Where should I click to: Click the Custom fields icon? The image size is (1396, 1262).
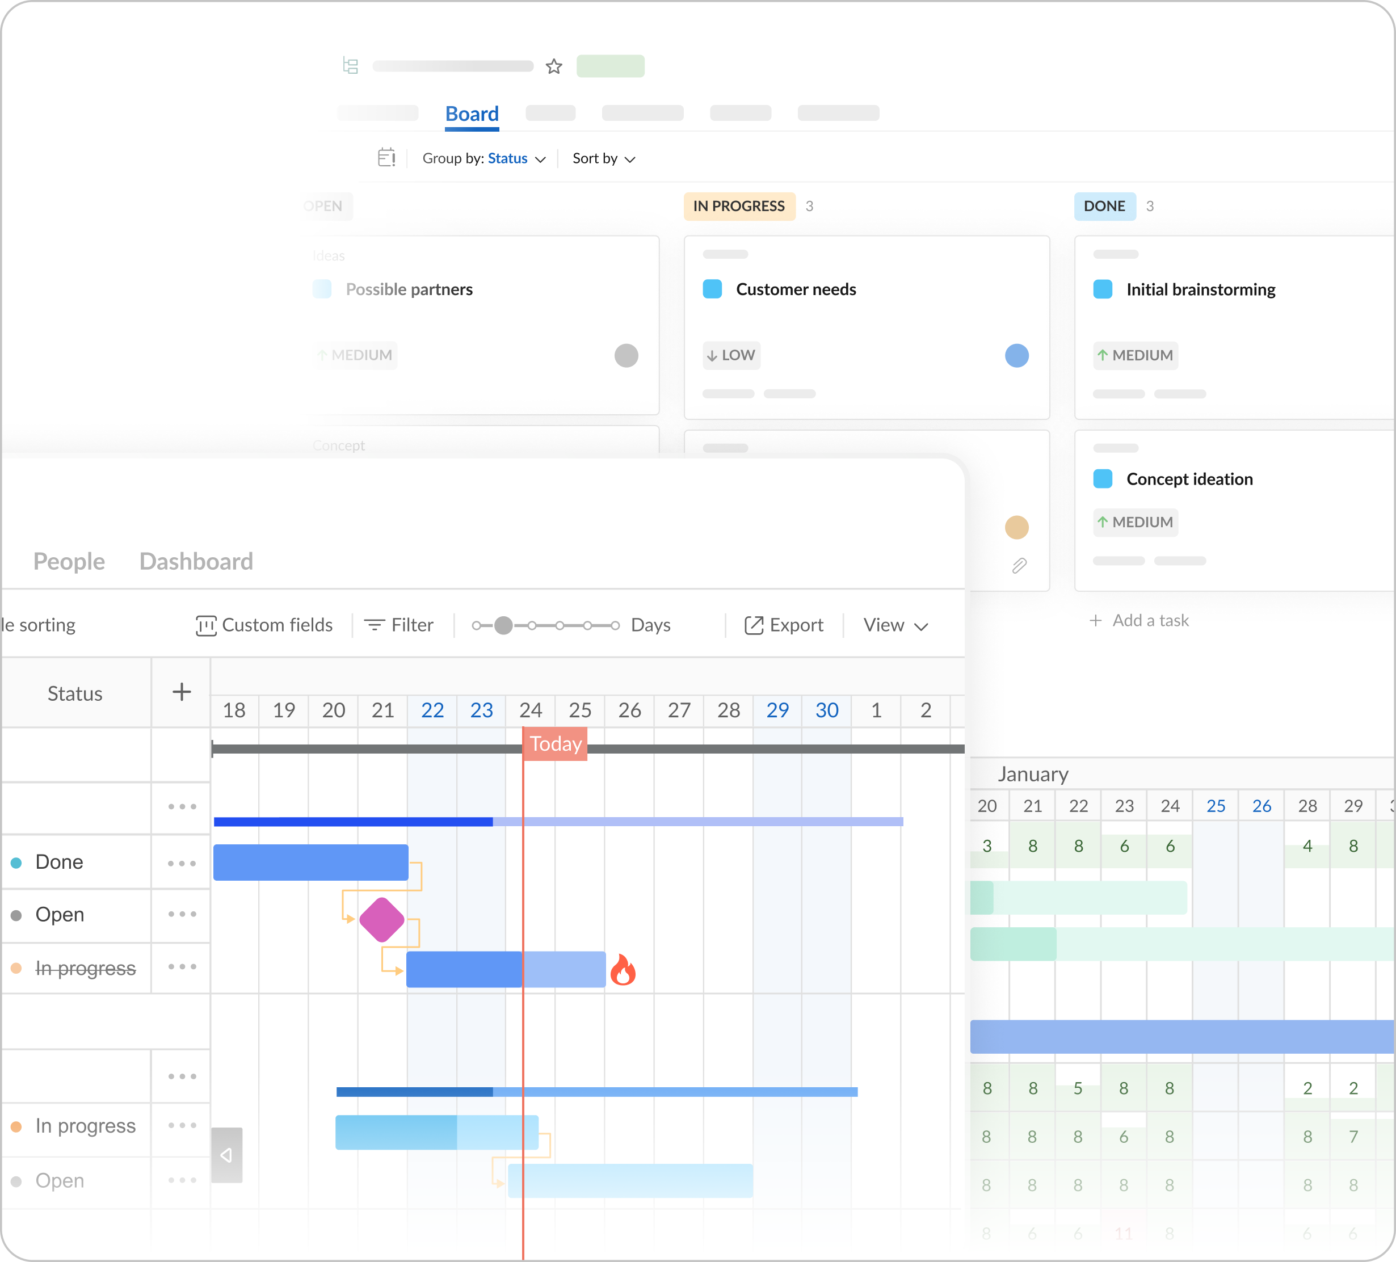click(x=205, y=625)
